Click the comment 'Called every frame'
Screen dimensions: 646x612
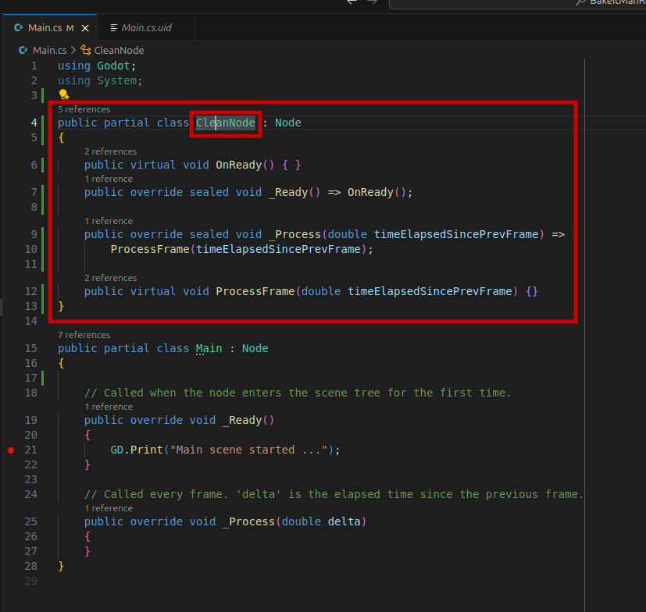(x=334, y=495)
